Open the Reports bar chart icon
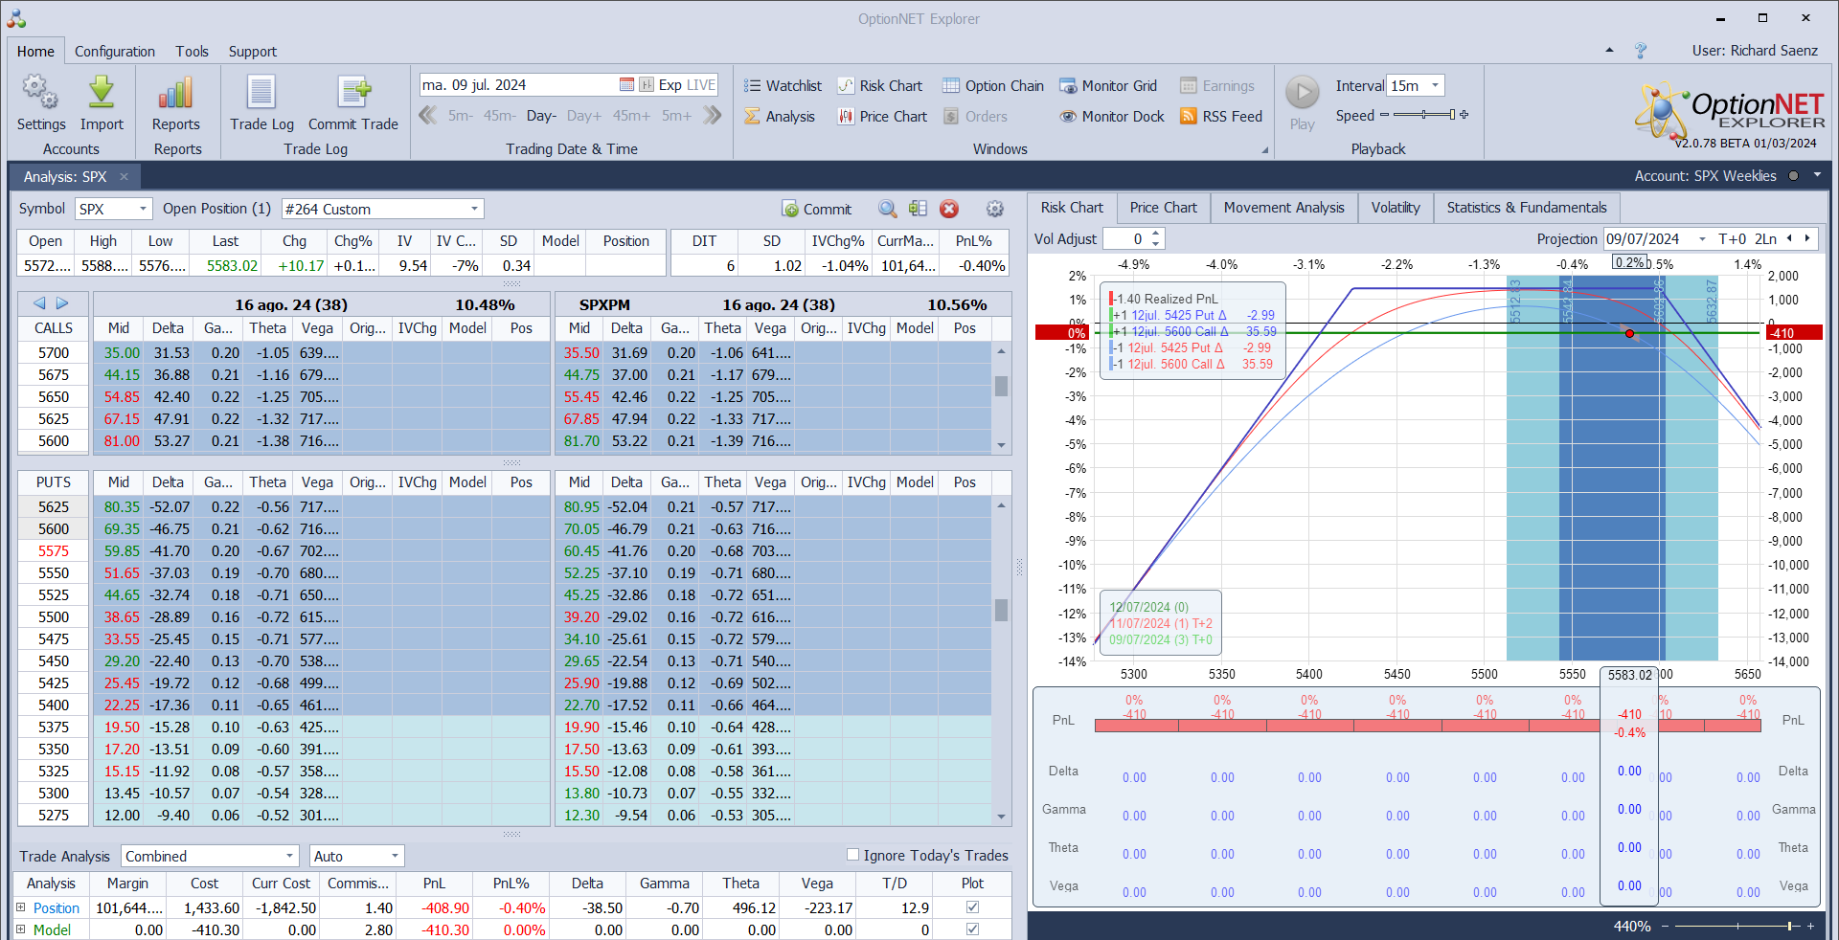The image size is (1839, 940). coord(176,92)
